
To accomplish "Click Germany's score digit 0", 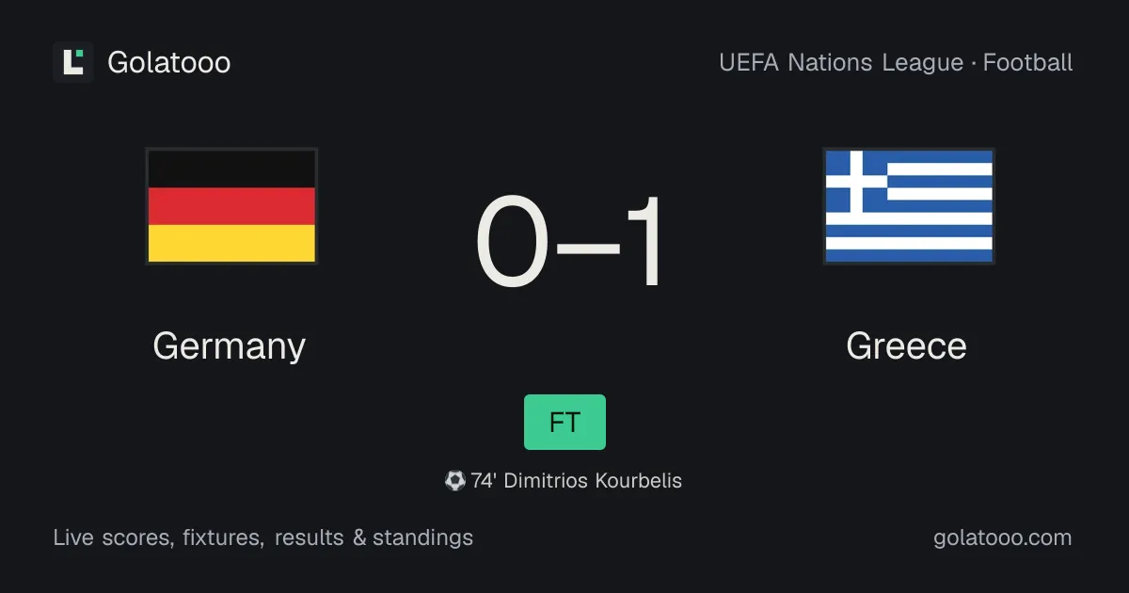I will click(x=513, y=242).
